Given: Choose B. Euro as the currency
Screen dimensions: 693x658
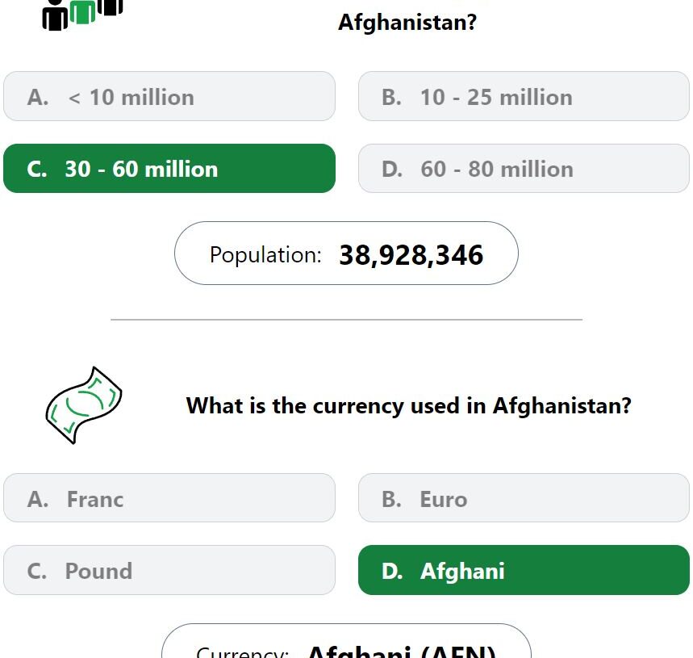Looking at the screenshot, I should (524, 498).
